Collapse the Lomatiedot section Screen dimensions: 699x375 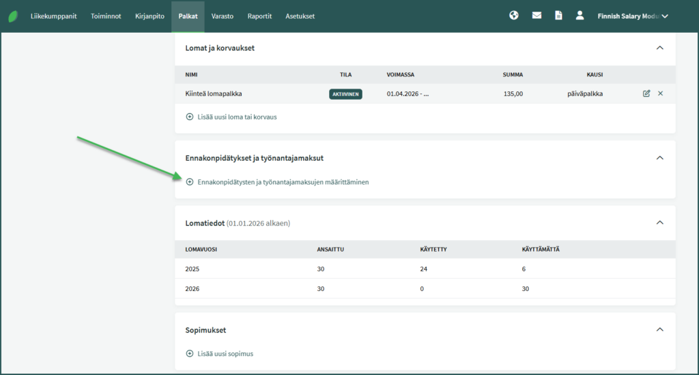pos(659,222)
